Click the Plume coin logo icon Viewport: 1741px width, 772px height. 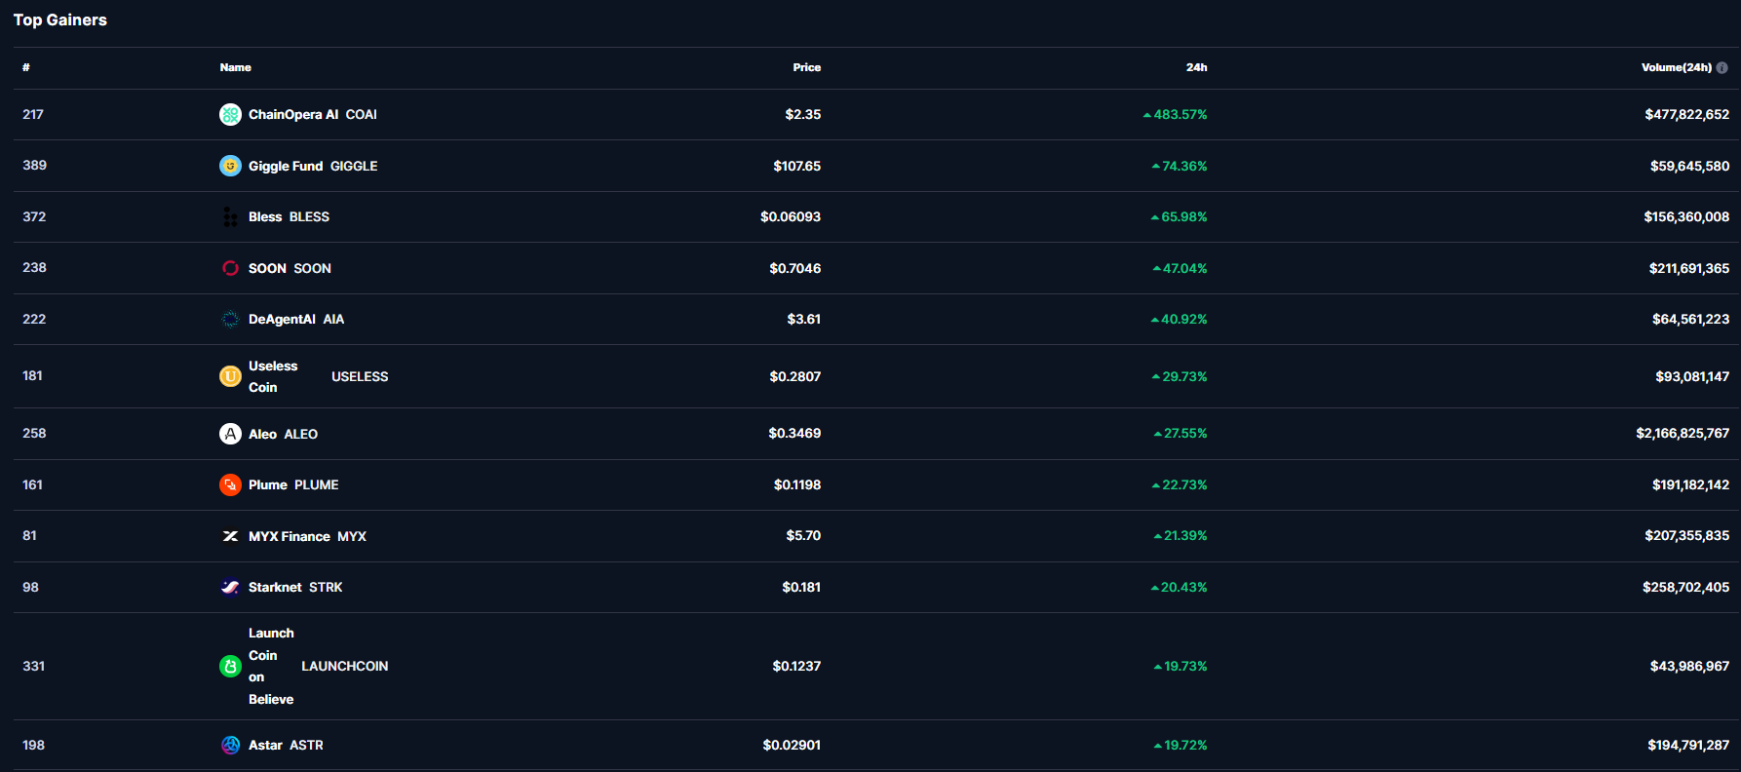(x=230, y=484)
